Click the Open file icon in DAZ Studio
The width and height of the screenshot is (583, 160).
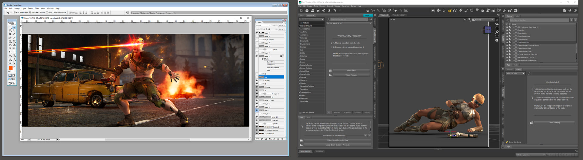(x=307, y=11)
